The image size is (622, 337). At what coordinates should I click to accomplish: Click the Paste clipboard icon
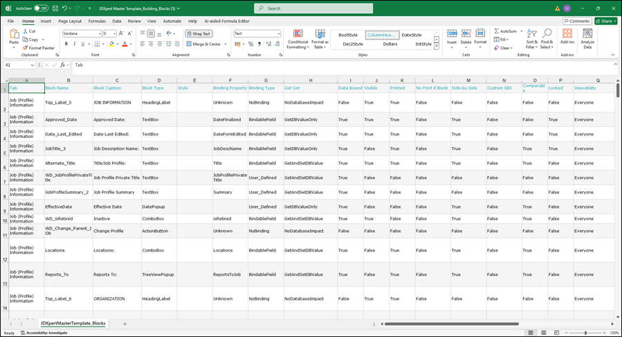[x=14, y=35]
